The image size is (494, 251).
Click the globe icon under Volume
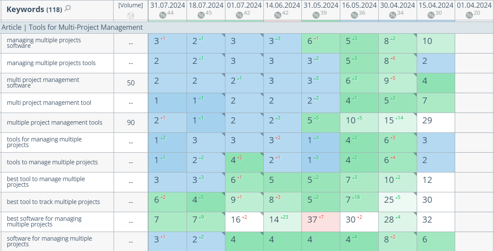pyautogui.click(x=131, y=16)
